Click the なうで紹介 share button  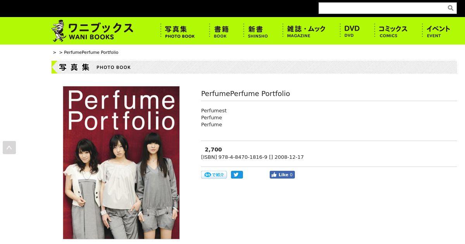214,175
